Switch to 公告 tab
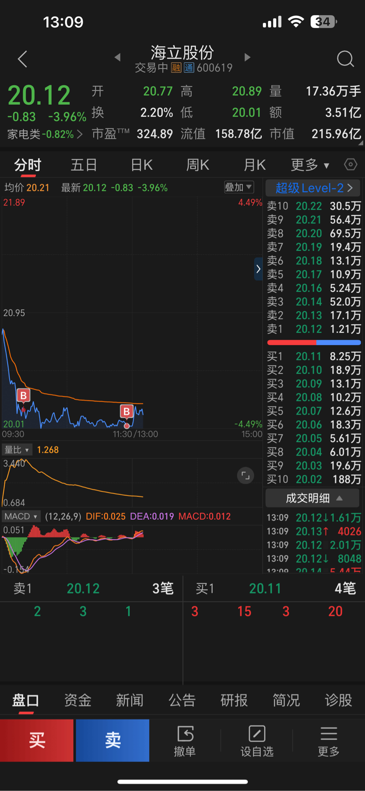The image size is (365, 791). click(x=182, y=701)
